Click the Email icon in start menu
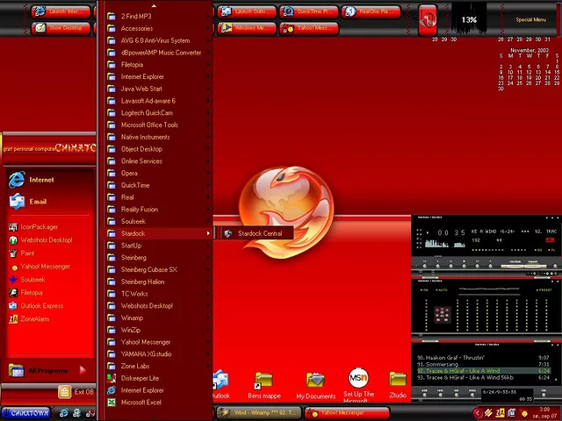 (x=17, y=202)
